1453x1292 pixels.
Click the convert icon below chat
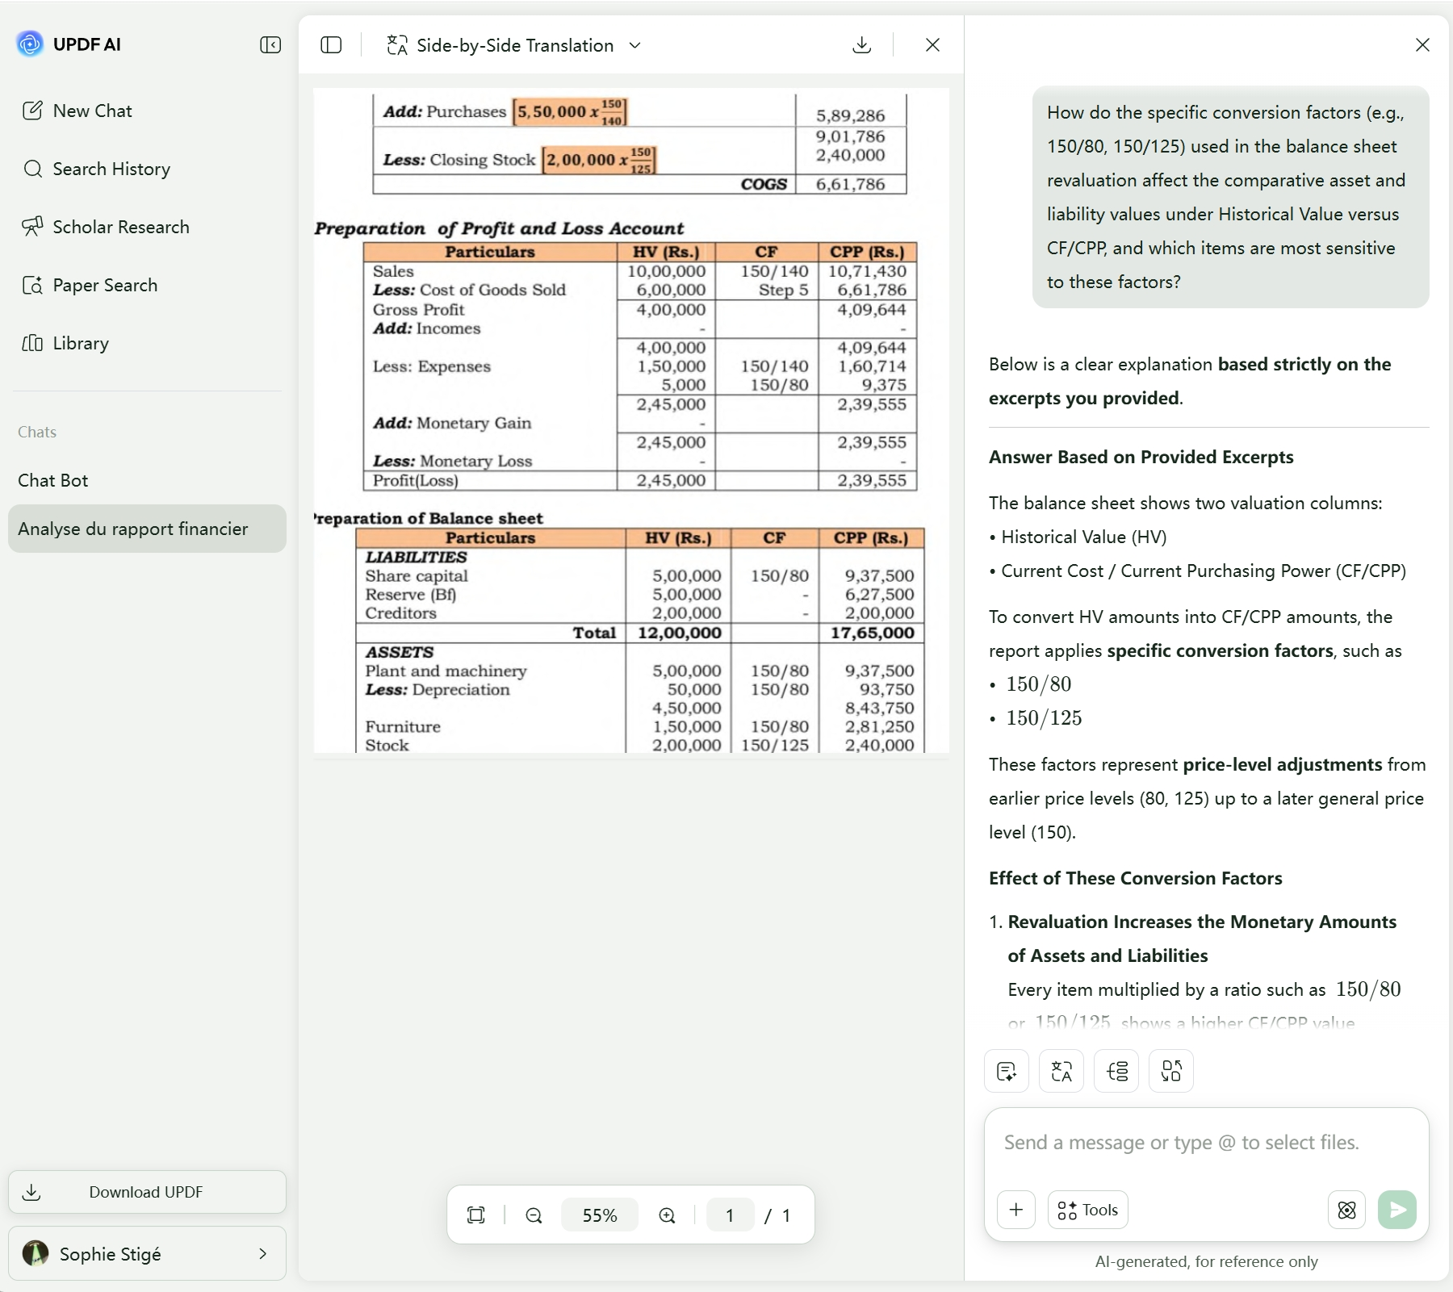coord(1171,1071)
